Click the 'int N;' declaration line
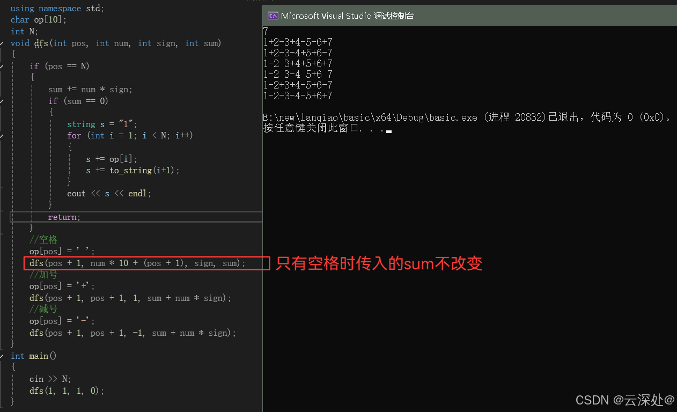677x412 pixels. click(x=25, y=32)
